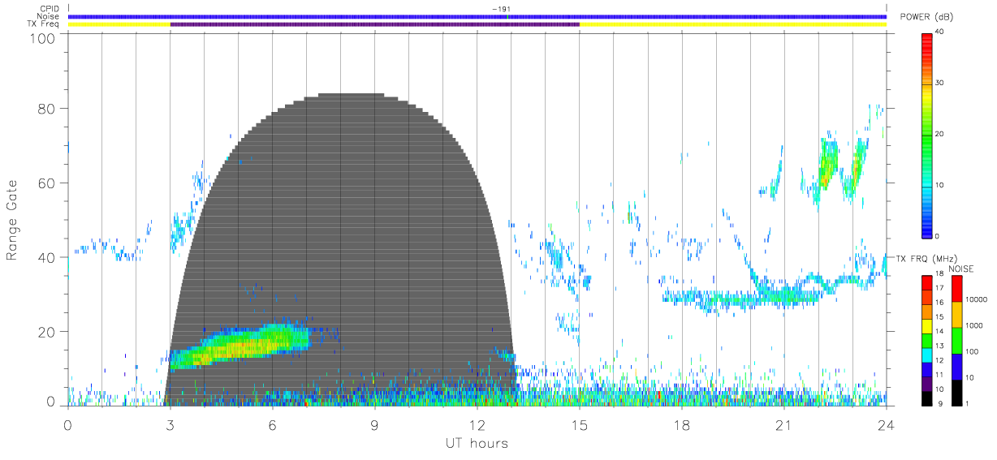Click the 100 tick on Range Gate axis

click(42, 38)
